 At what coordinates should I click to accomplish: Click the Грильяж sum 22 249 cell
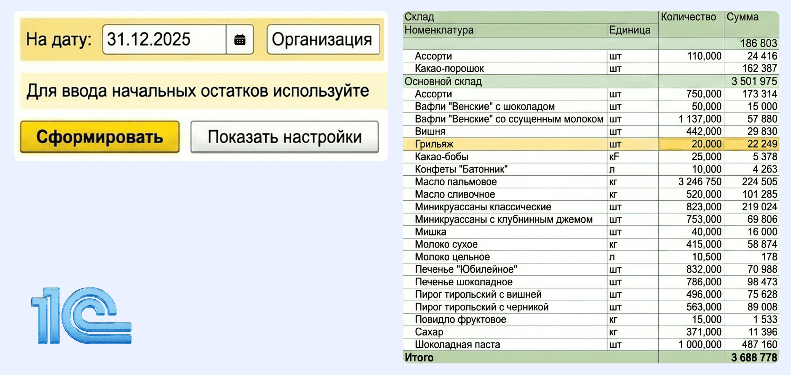point(751,144)
